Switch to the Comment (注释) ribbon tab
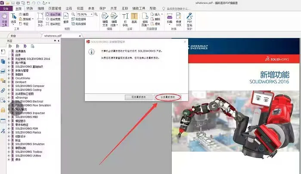The height and width of the screenshot is (174, 301). click(69, 9)
